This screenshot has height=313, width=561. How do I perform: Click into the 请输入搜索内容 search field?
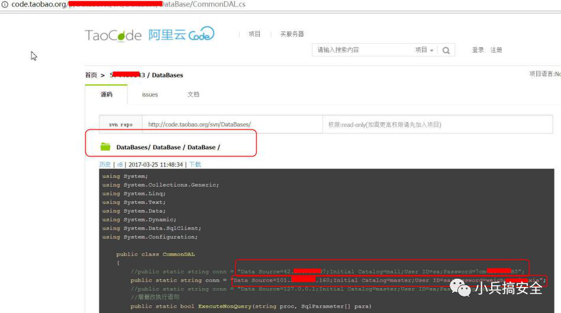click(x=363, y=50)
